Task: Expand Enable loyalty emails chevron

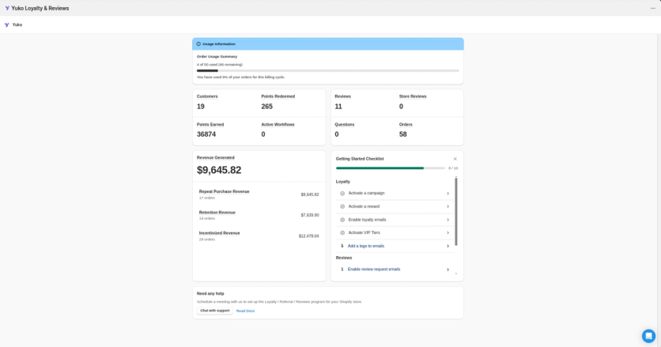Action: [x=448, y=220]
